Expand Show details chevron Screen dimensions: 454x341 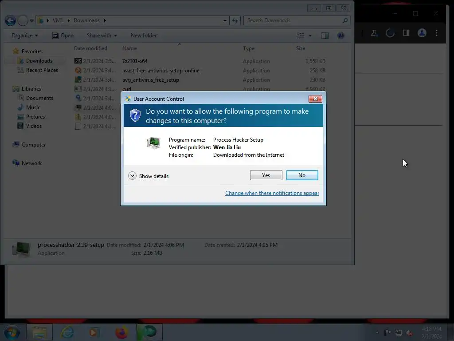pyautogui.click(x=132, y=176)
